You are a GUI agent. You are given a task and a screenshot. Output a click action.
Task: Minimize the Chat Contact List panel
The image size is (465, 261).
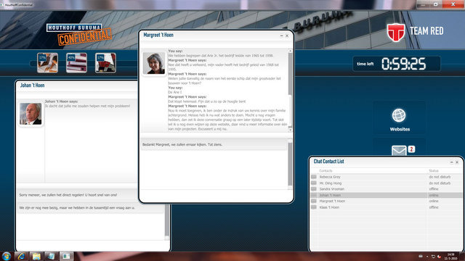click(x=452, y=162)
